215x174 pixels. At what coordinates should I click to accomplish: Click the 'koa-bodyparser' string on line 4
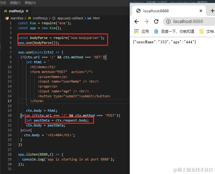(85, 38)
